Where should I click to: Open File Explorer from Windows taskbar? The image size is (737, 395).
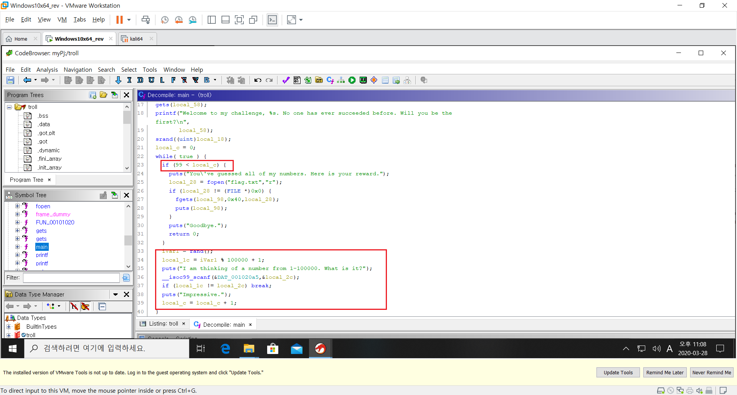pos(249,348)
